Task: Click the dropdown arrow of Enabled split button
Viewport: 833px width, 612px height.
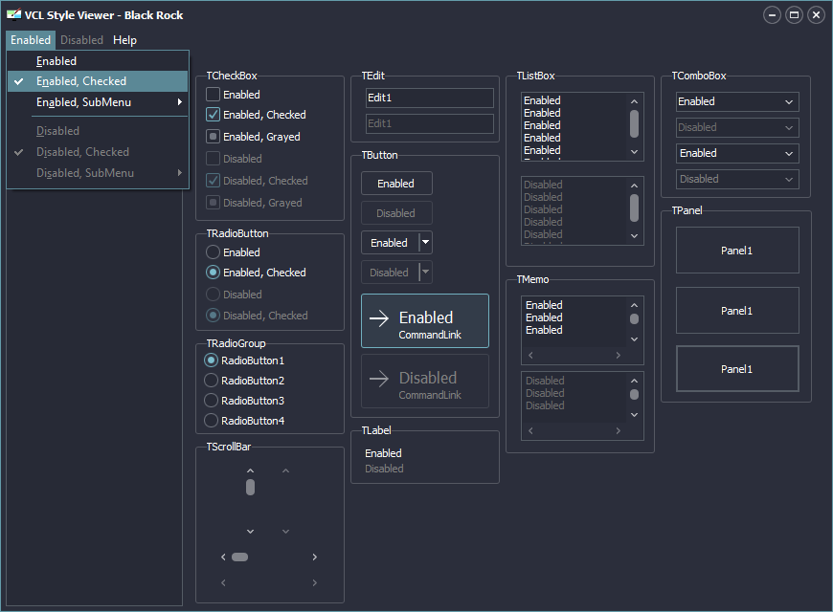Action: point(425,243)
